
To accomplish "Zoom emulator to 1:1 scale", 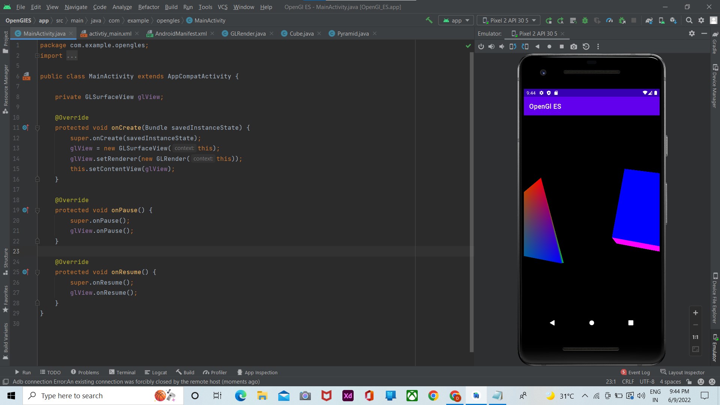I will pos(696,337).
